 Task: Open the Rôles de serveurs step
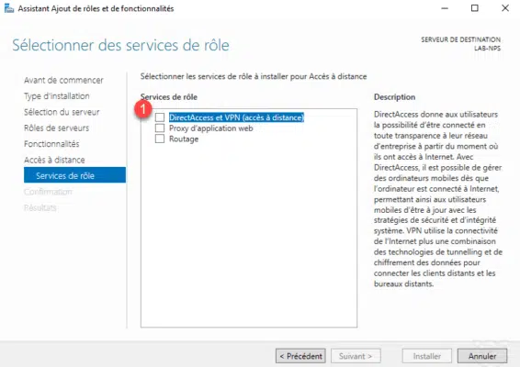56,128
